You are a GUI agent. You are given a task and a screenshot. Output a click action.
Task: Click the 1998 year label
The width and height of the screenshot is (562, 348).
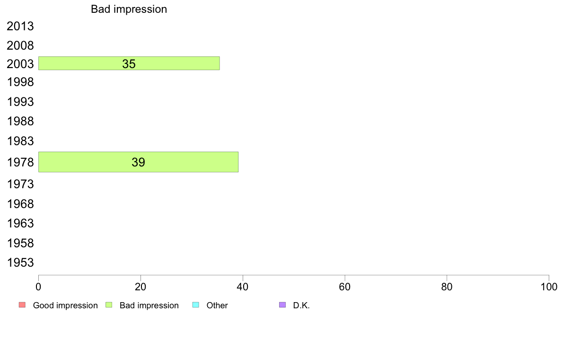(20, 82)
